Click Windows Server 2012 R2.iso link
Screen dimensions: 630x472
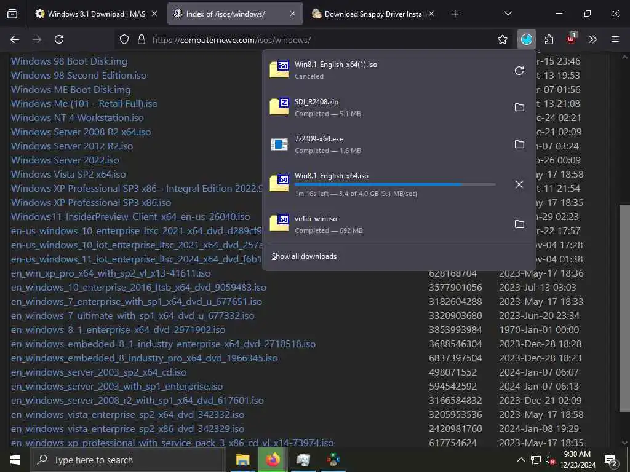(72, 146)
